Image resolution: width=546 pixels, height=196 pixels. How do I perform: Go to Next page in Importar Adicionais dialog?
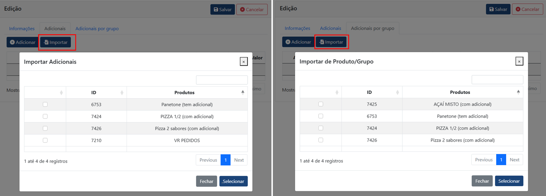point(239,160)
